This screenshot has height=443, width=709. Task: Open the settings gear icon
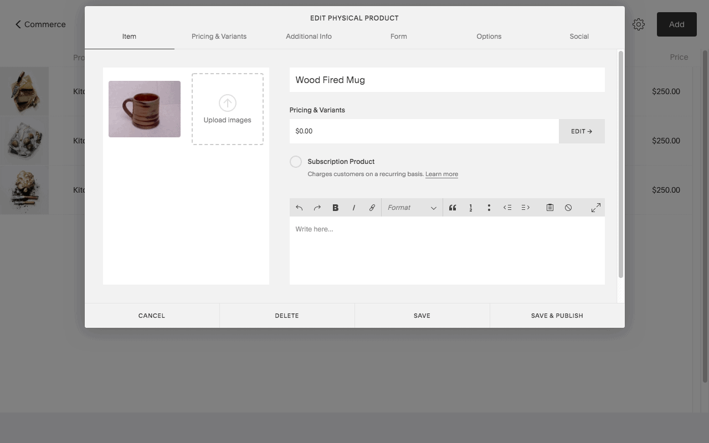click(639, 24)
